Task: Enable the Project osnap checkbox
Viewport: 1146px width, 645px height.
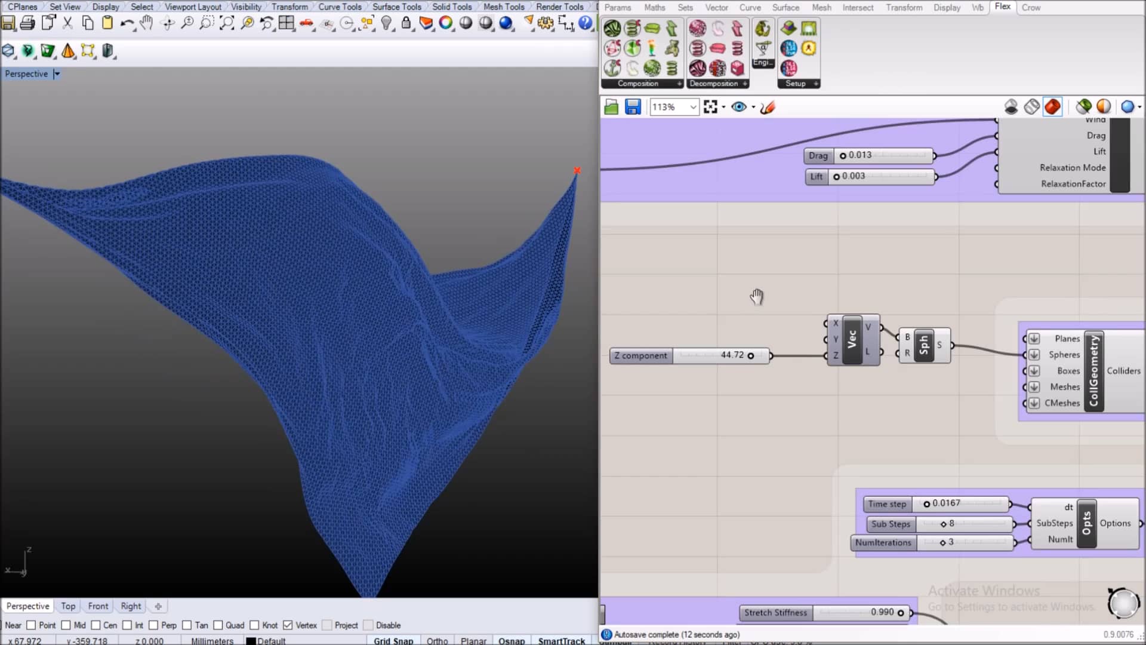Action: click(x=327, y=625)
